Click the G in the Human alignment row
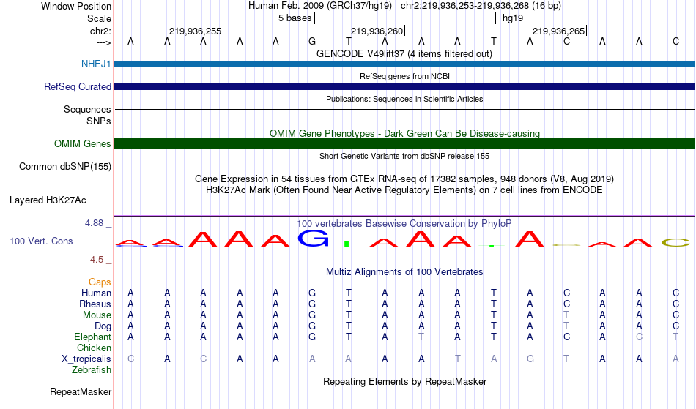 point(312,293)
